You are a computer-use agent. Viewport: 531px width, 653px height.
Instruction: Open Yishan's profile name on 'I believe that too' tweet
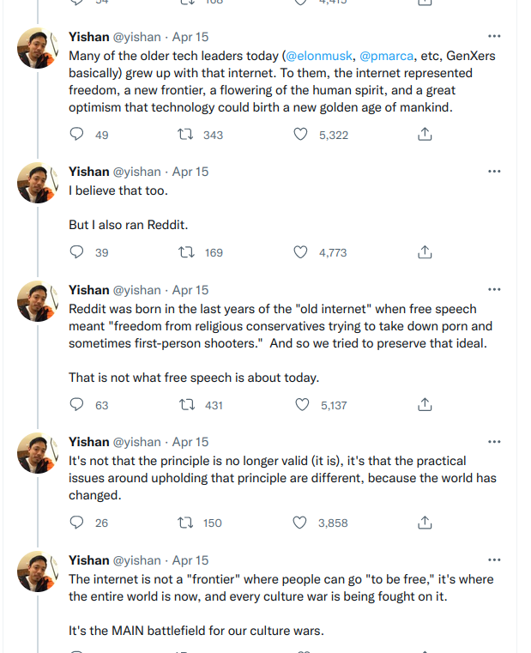[88, 172]
